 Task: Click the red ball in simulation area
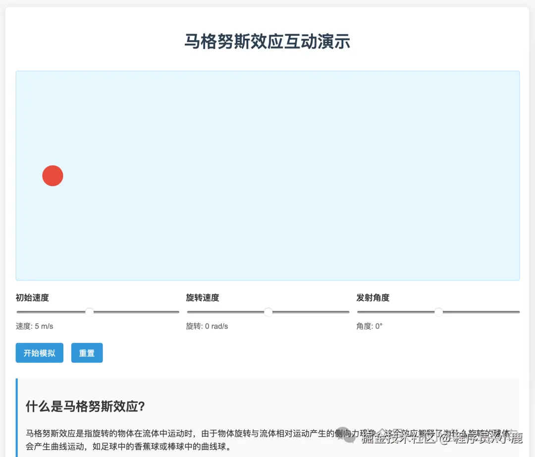[53, 175]
